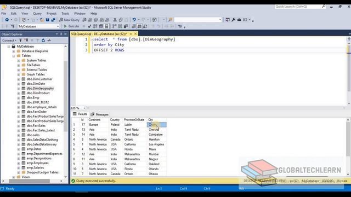Expand the dbo.FactSales table node

point(19,126)
